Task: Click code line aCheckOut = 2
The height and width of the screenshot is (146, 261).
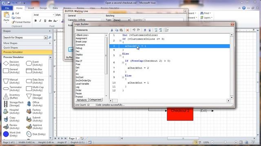Action: (x=138, y=68)
